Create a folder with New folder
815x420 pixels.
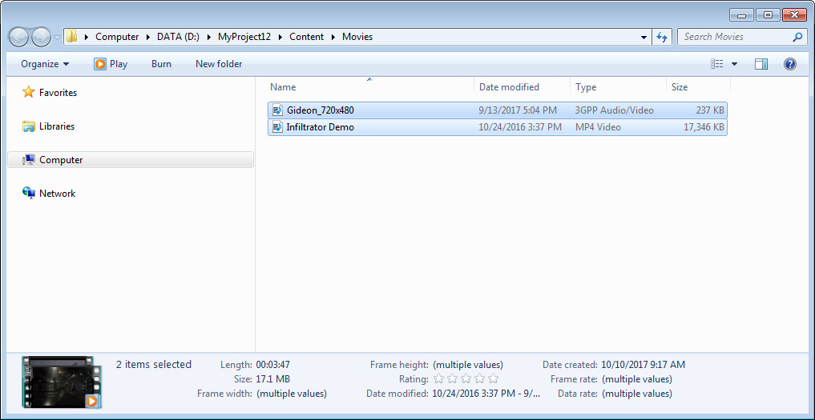[x=219, y=64]
